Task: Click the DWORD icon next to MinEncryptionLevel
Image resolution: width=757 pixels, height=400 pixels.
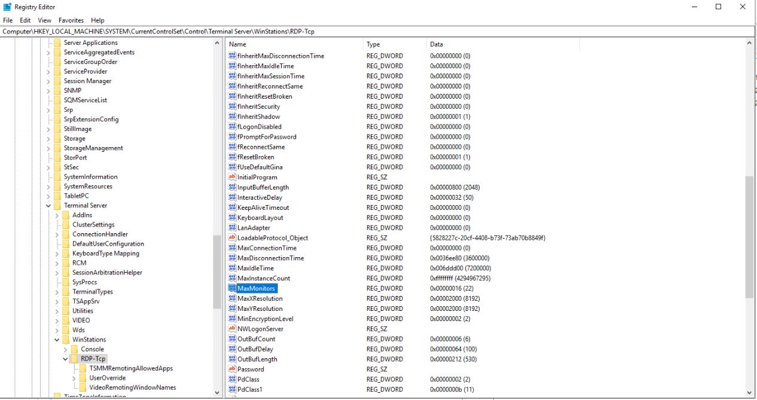Action: (x=231, y=319)
